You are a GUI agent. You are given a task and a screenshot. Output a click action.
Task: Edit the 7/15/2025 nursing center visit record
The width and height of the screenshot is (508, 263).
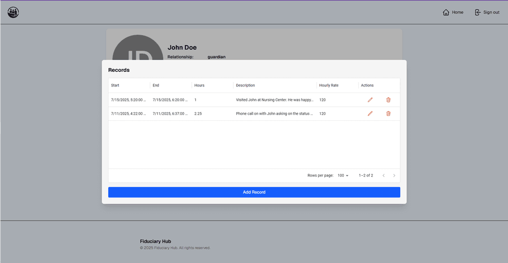370,100
